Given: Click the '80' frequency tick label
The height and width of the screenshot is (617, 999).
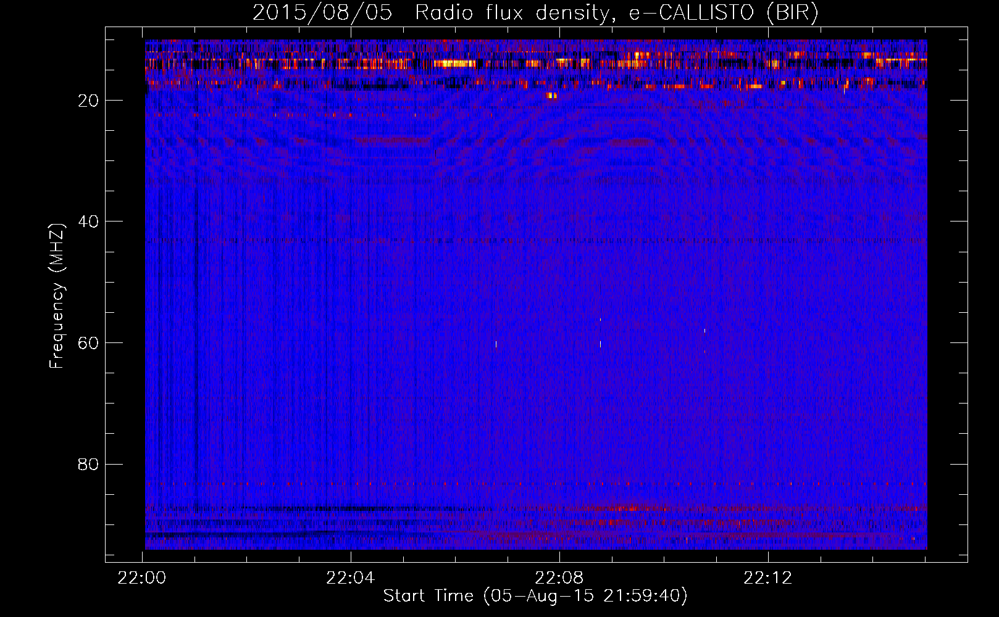Looking at the screenshot, I should click(88, 464).
